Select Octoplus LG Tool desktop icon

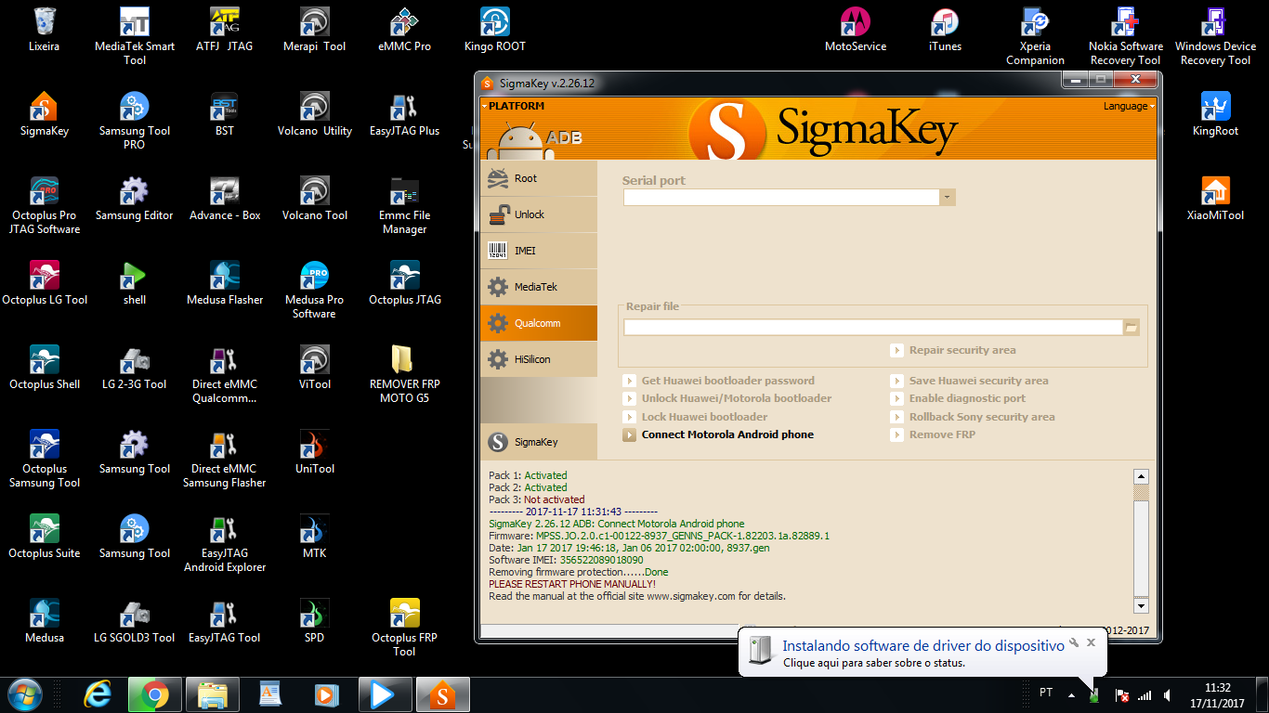click(44, 282)
